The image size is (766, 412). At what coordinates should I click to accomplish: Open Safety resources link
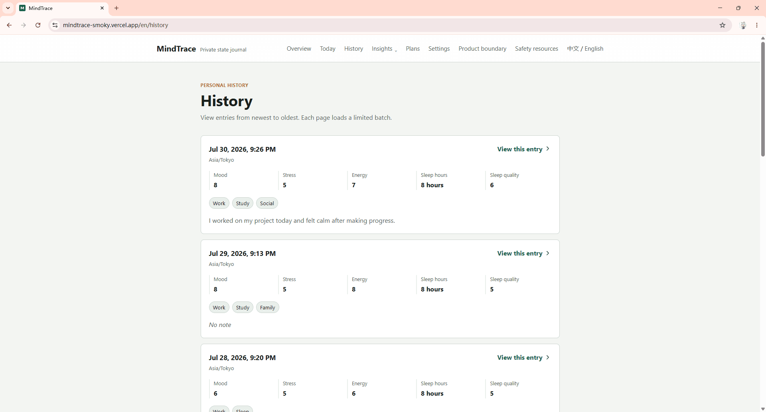click(x=537, y=49)
